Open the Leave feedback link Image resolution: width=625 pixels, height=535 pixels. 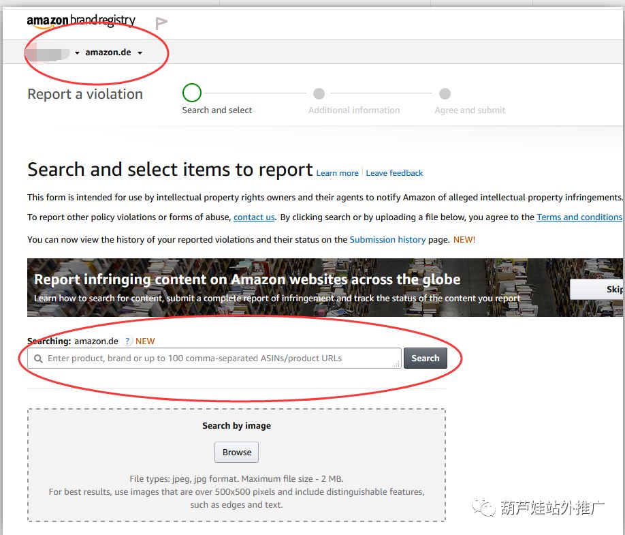coord(394,173)
